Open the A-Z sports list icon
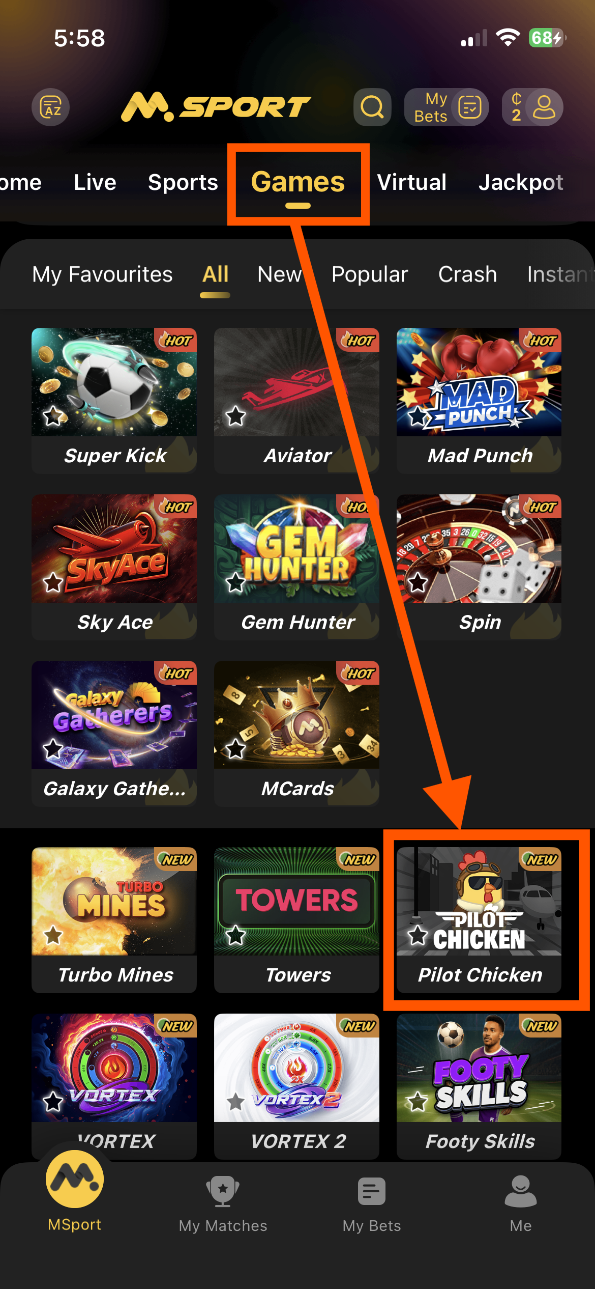Image resolution: width=595 pixels, height=1289 pixels. (x=50, y=107)
